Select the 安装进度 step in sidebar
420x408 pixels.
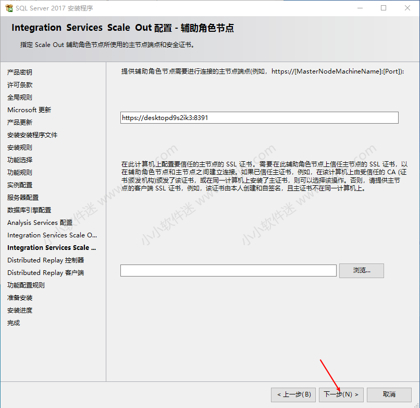[x=20, y=310]
